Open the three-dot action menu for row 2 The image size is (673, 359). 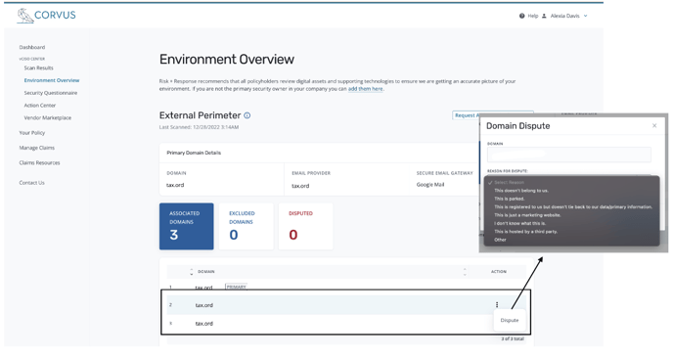tap(497, 305)
